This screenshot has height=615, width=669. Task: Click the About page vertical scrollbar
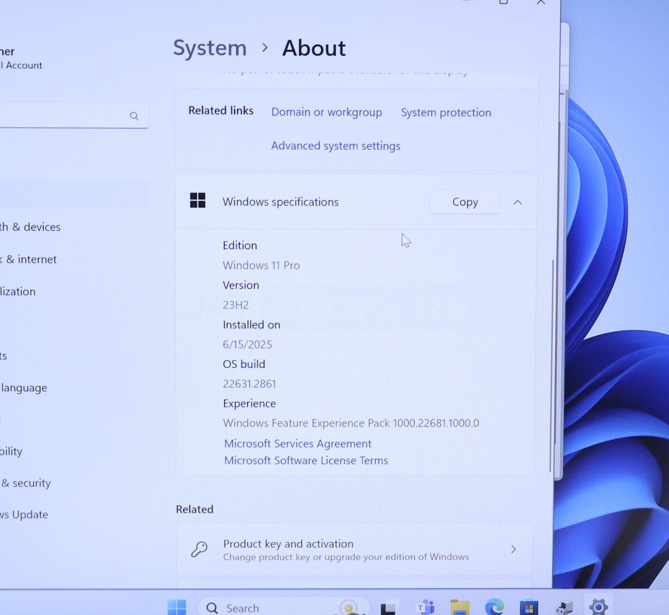point(552,364)
